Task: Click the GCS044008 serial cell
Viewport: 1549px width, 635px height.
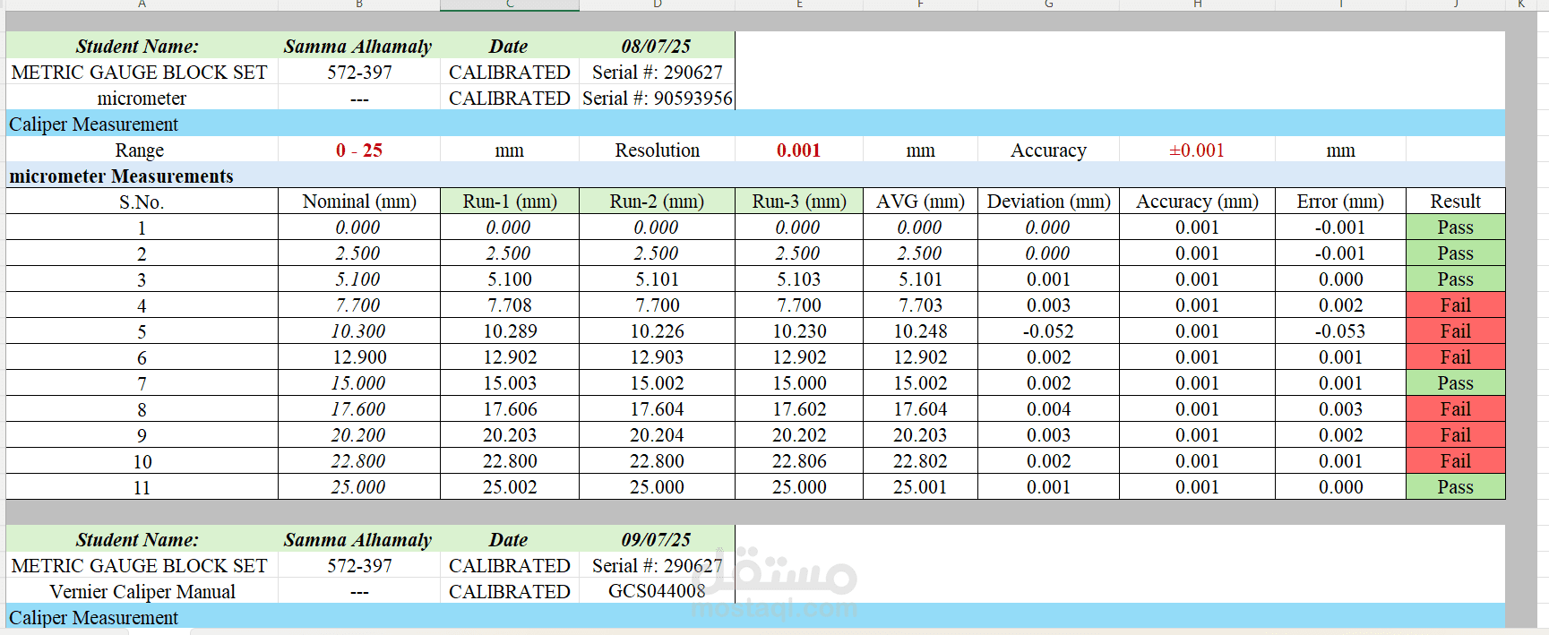Action: point(657,591)
